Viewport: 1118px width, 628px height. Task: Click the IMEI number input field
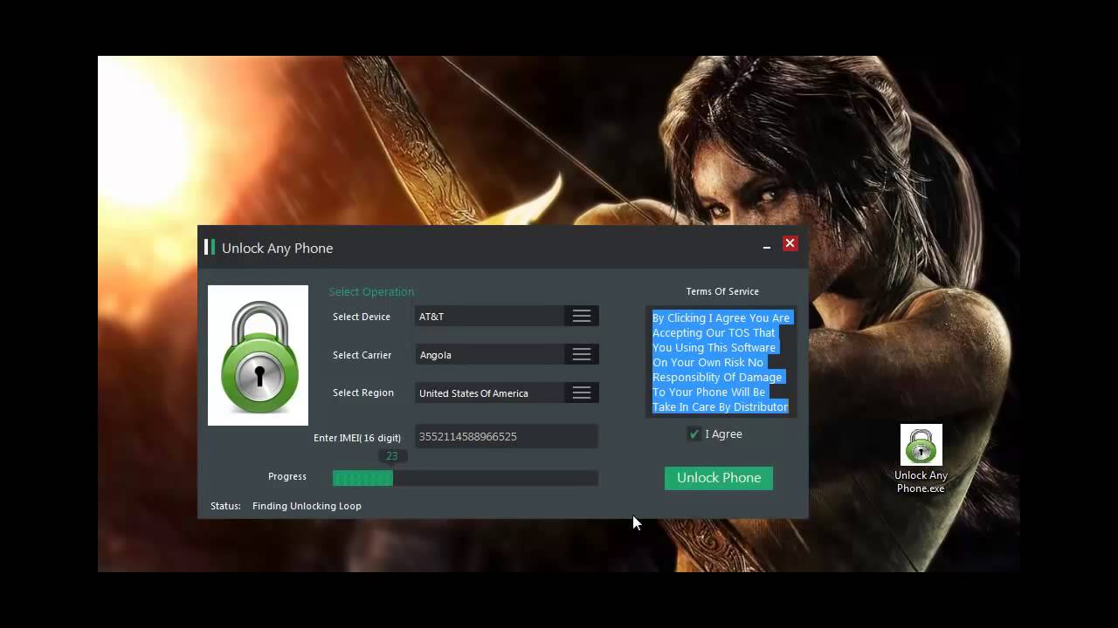(x=507, y=436)
